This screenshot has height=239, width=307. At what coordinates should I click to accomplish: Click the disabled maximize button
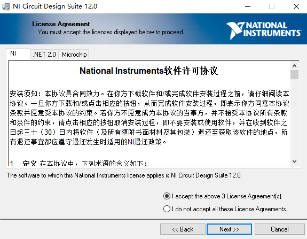coord(272,6)
